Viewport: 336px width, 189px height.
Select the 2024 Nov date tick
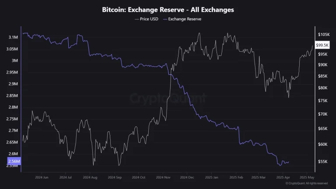163,178
